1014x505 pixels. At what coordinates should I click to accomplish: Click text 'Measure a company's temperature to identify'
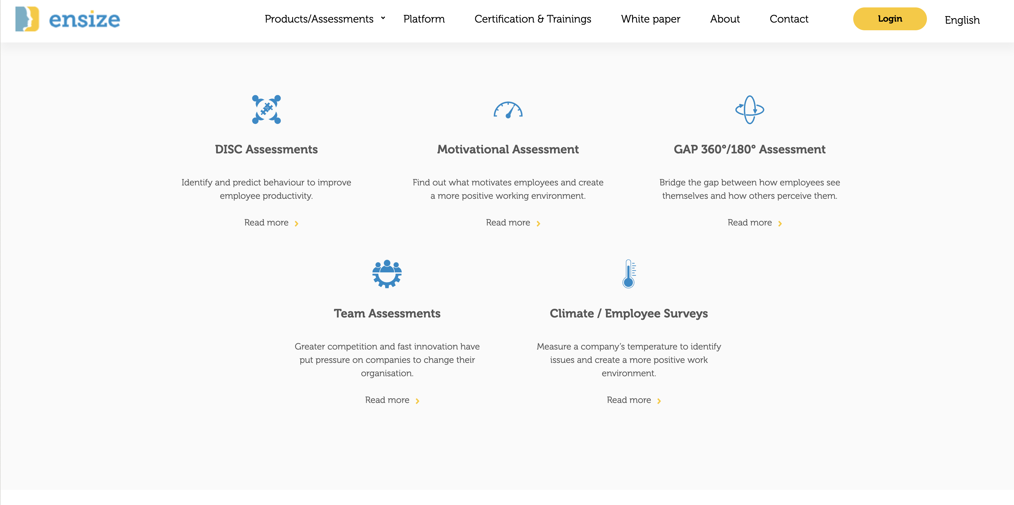coord(629,347)
